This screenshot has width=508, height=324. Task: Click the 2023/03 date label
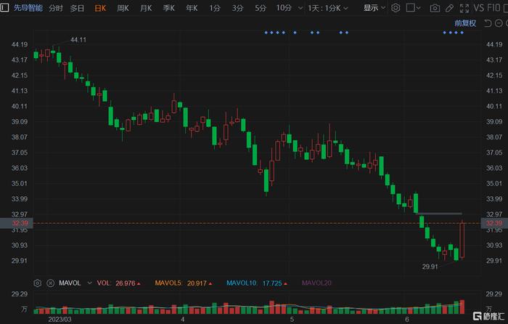[60, 319]
